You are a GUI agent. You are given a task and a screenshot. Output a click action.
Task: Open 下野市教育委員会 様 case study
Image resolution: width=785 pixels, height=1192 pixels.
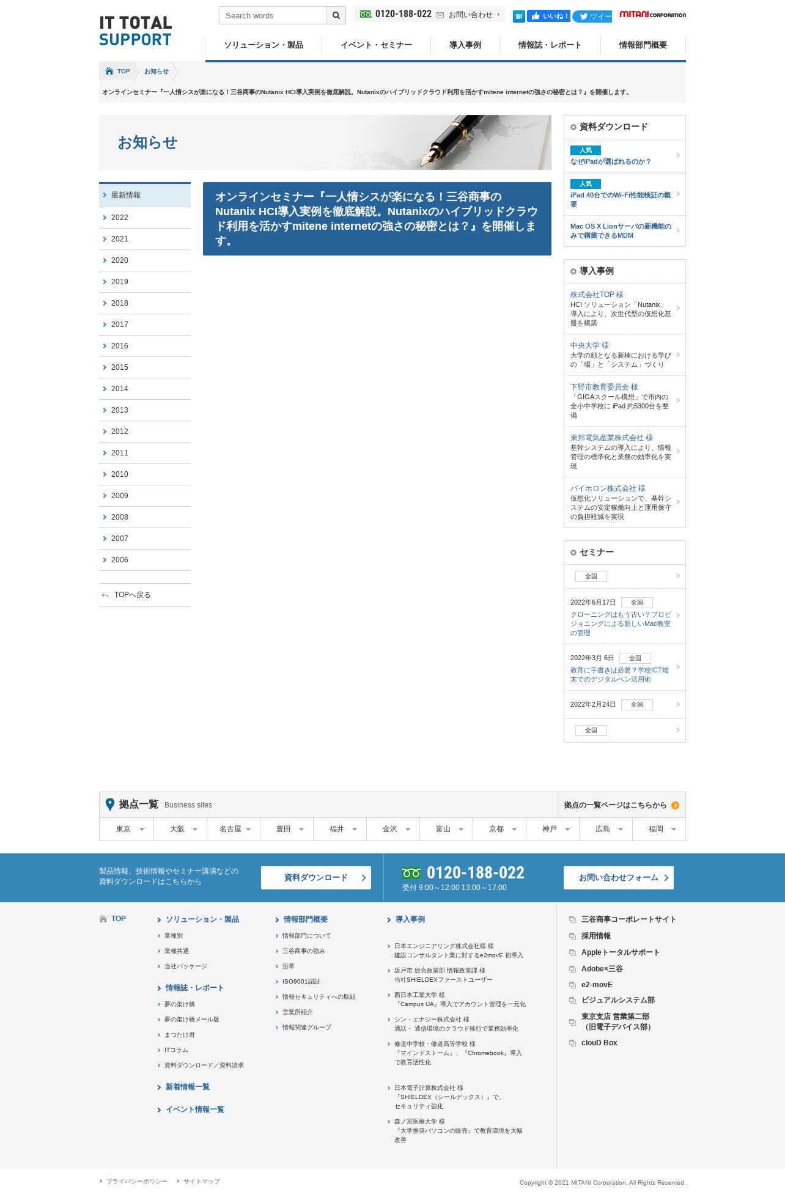click(x=624, y=401)
